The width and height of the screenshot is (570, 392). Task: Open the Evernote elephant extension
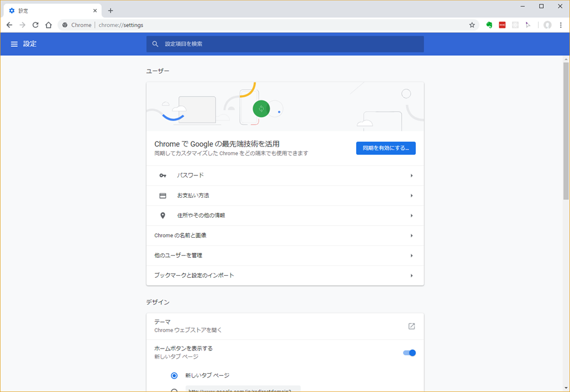[489, 25]
